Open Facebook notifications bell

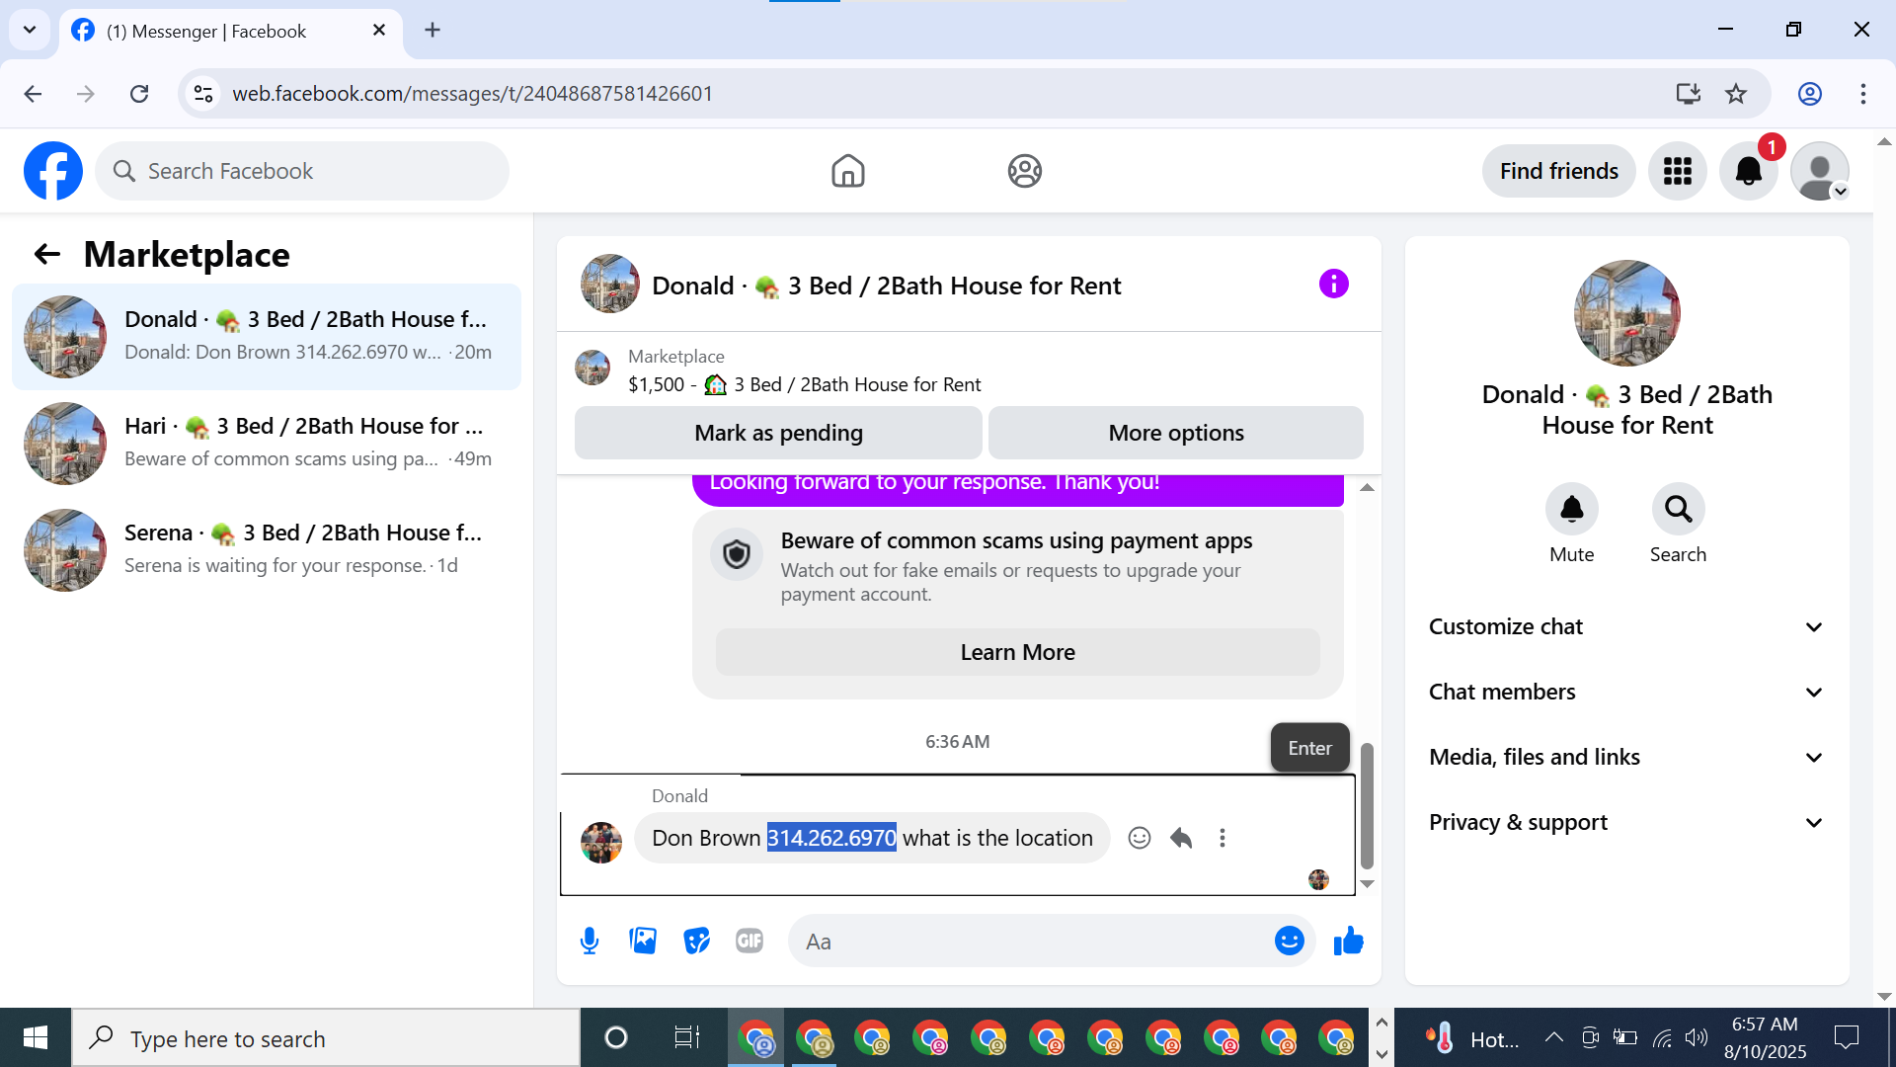1748,171
